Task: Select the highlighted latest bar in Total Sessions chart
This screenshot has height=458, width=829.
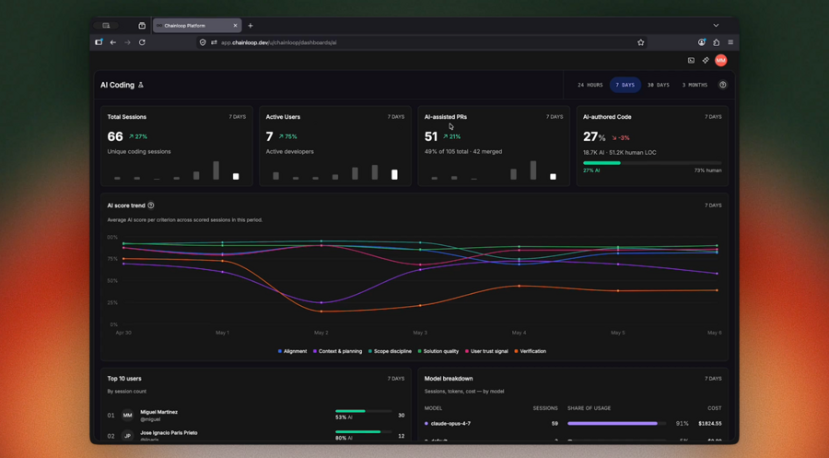Action: [236, 177]
